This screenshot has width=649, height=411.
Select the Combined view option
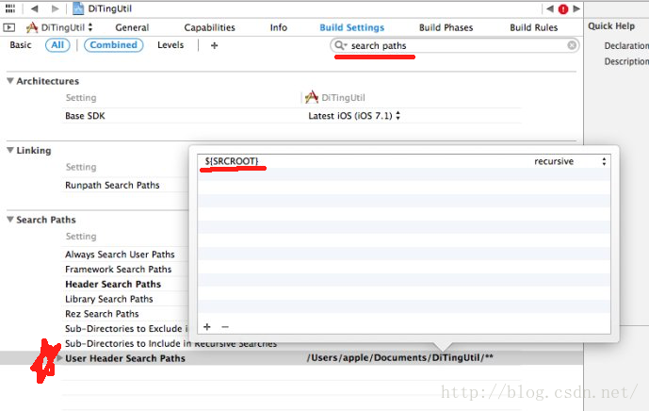point(113,44)
